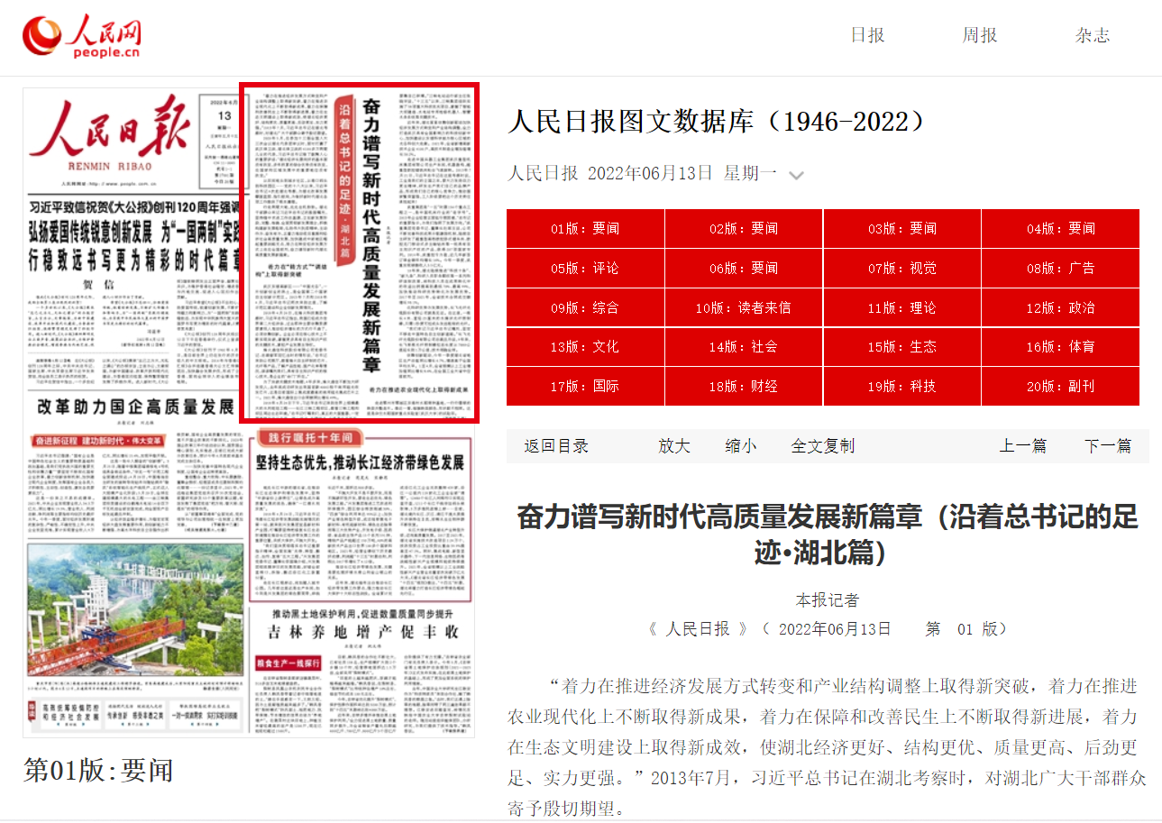Open the 杂志 menu
This screenshot has height=823, width=1162.
(1092, 35)
